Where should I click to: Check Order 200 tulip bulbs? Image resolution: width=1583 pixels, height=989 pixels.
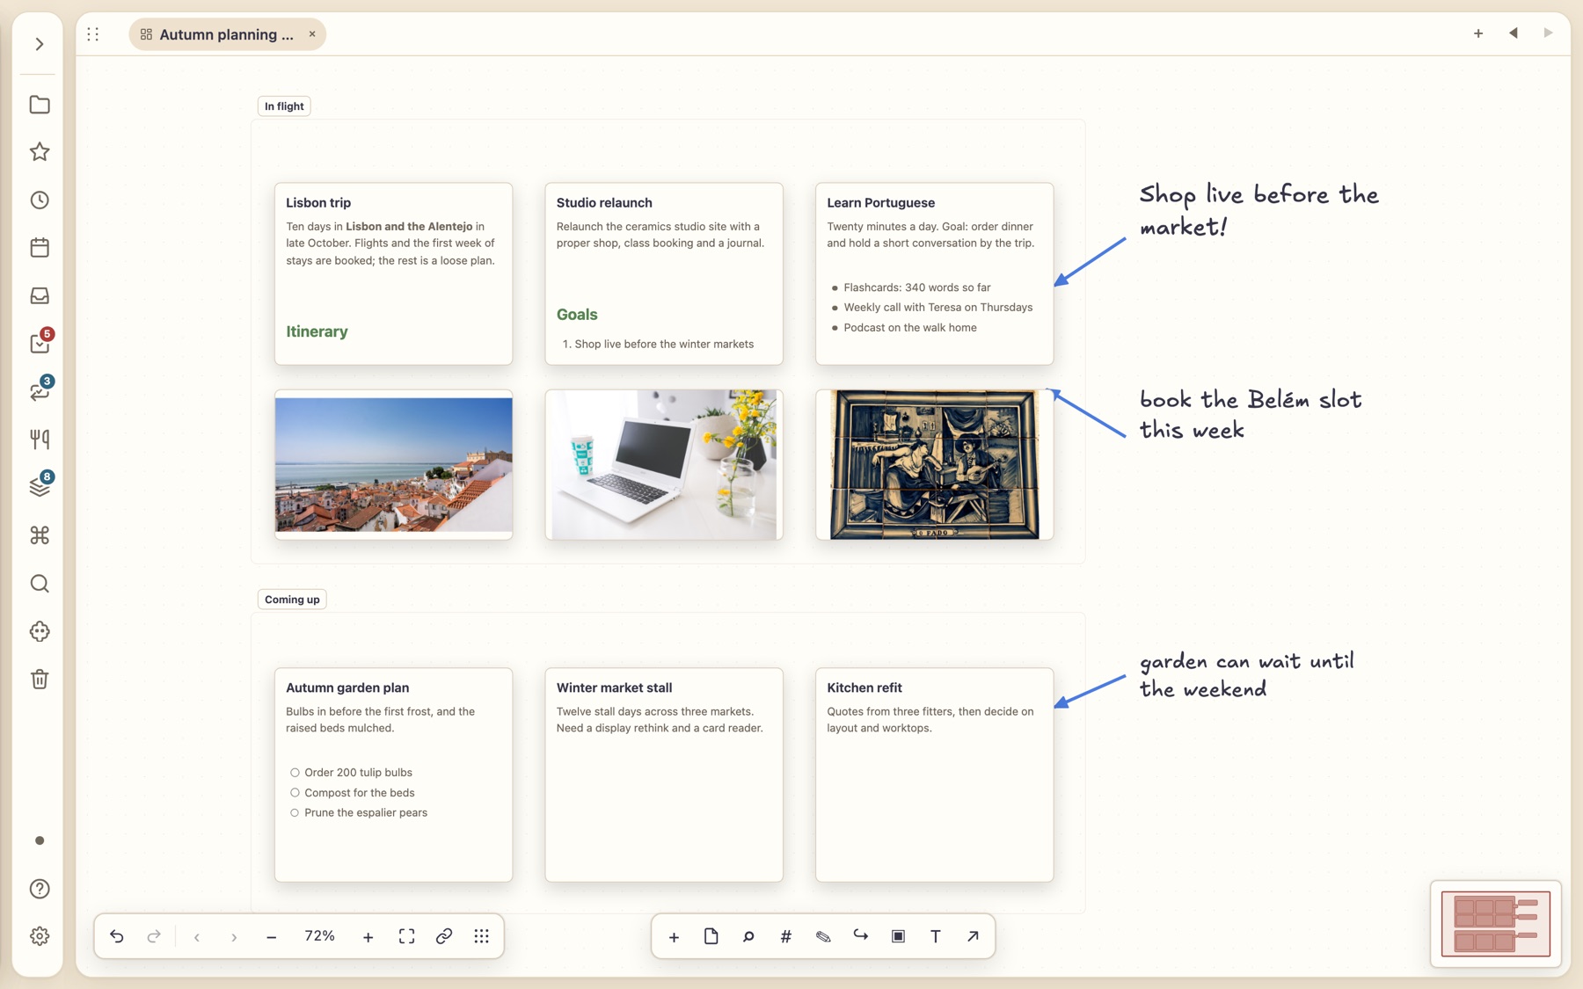(295, 773)
